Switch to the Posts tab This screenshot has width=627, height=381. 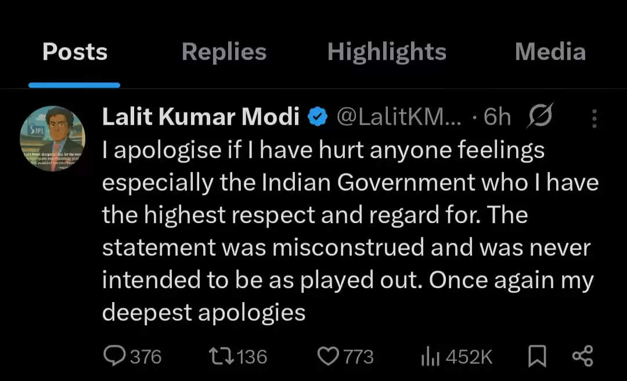click(75, 52)
